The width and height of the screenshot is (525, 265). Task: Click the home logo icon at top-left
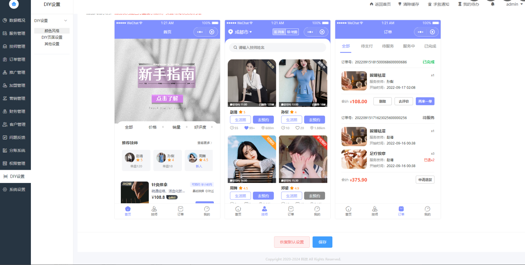point(14,4)
